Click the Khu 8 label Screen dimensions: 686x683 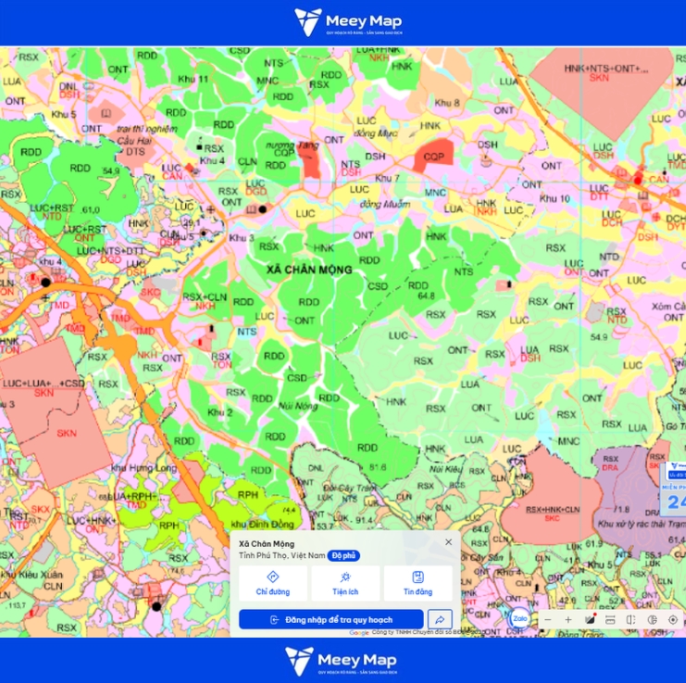coord(447,103)
